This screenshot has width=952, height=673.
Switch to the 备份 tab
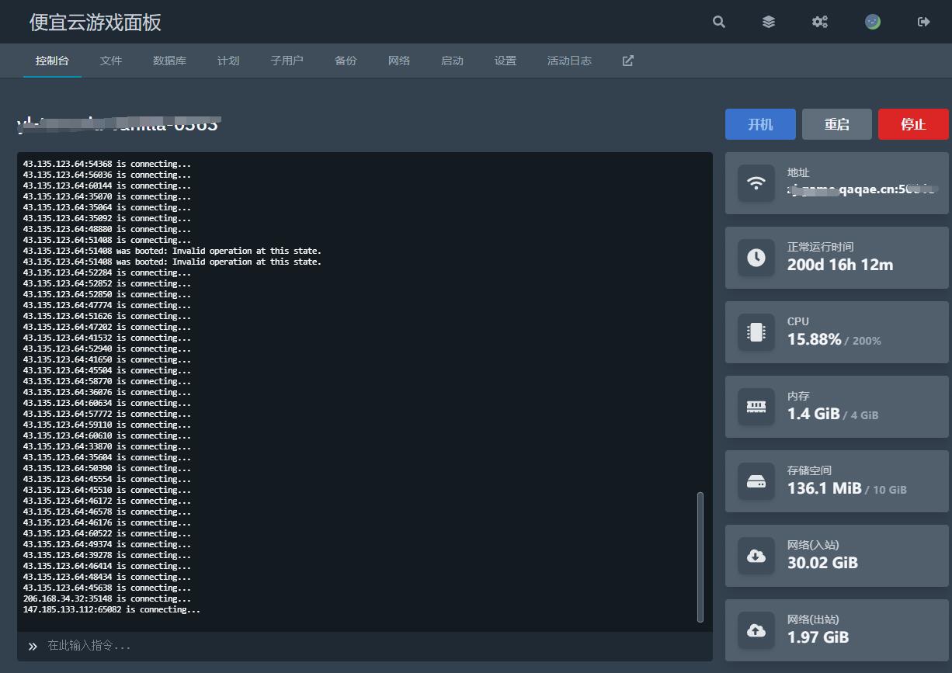346,61
